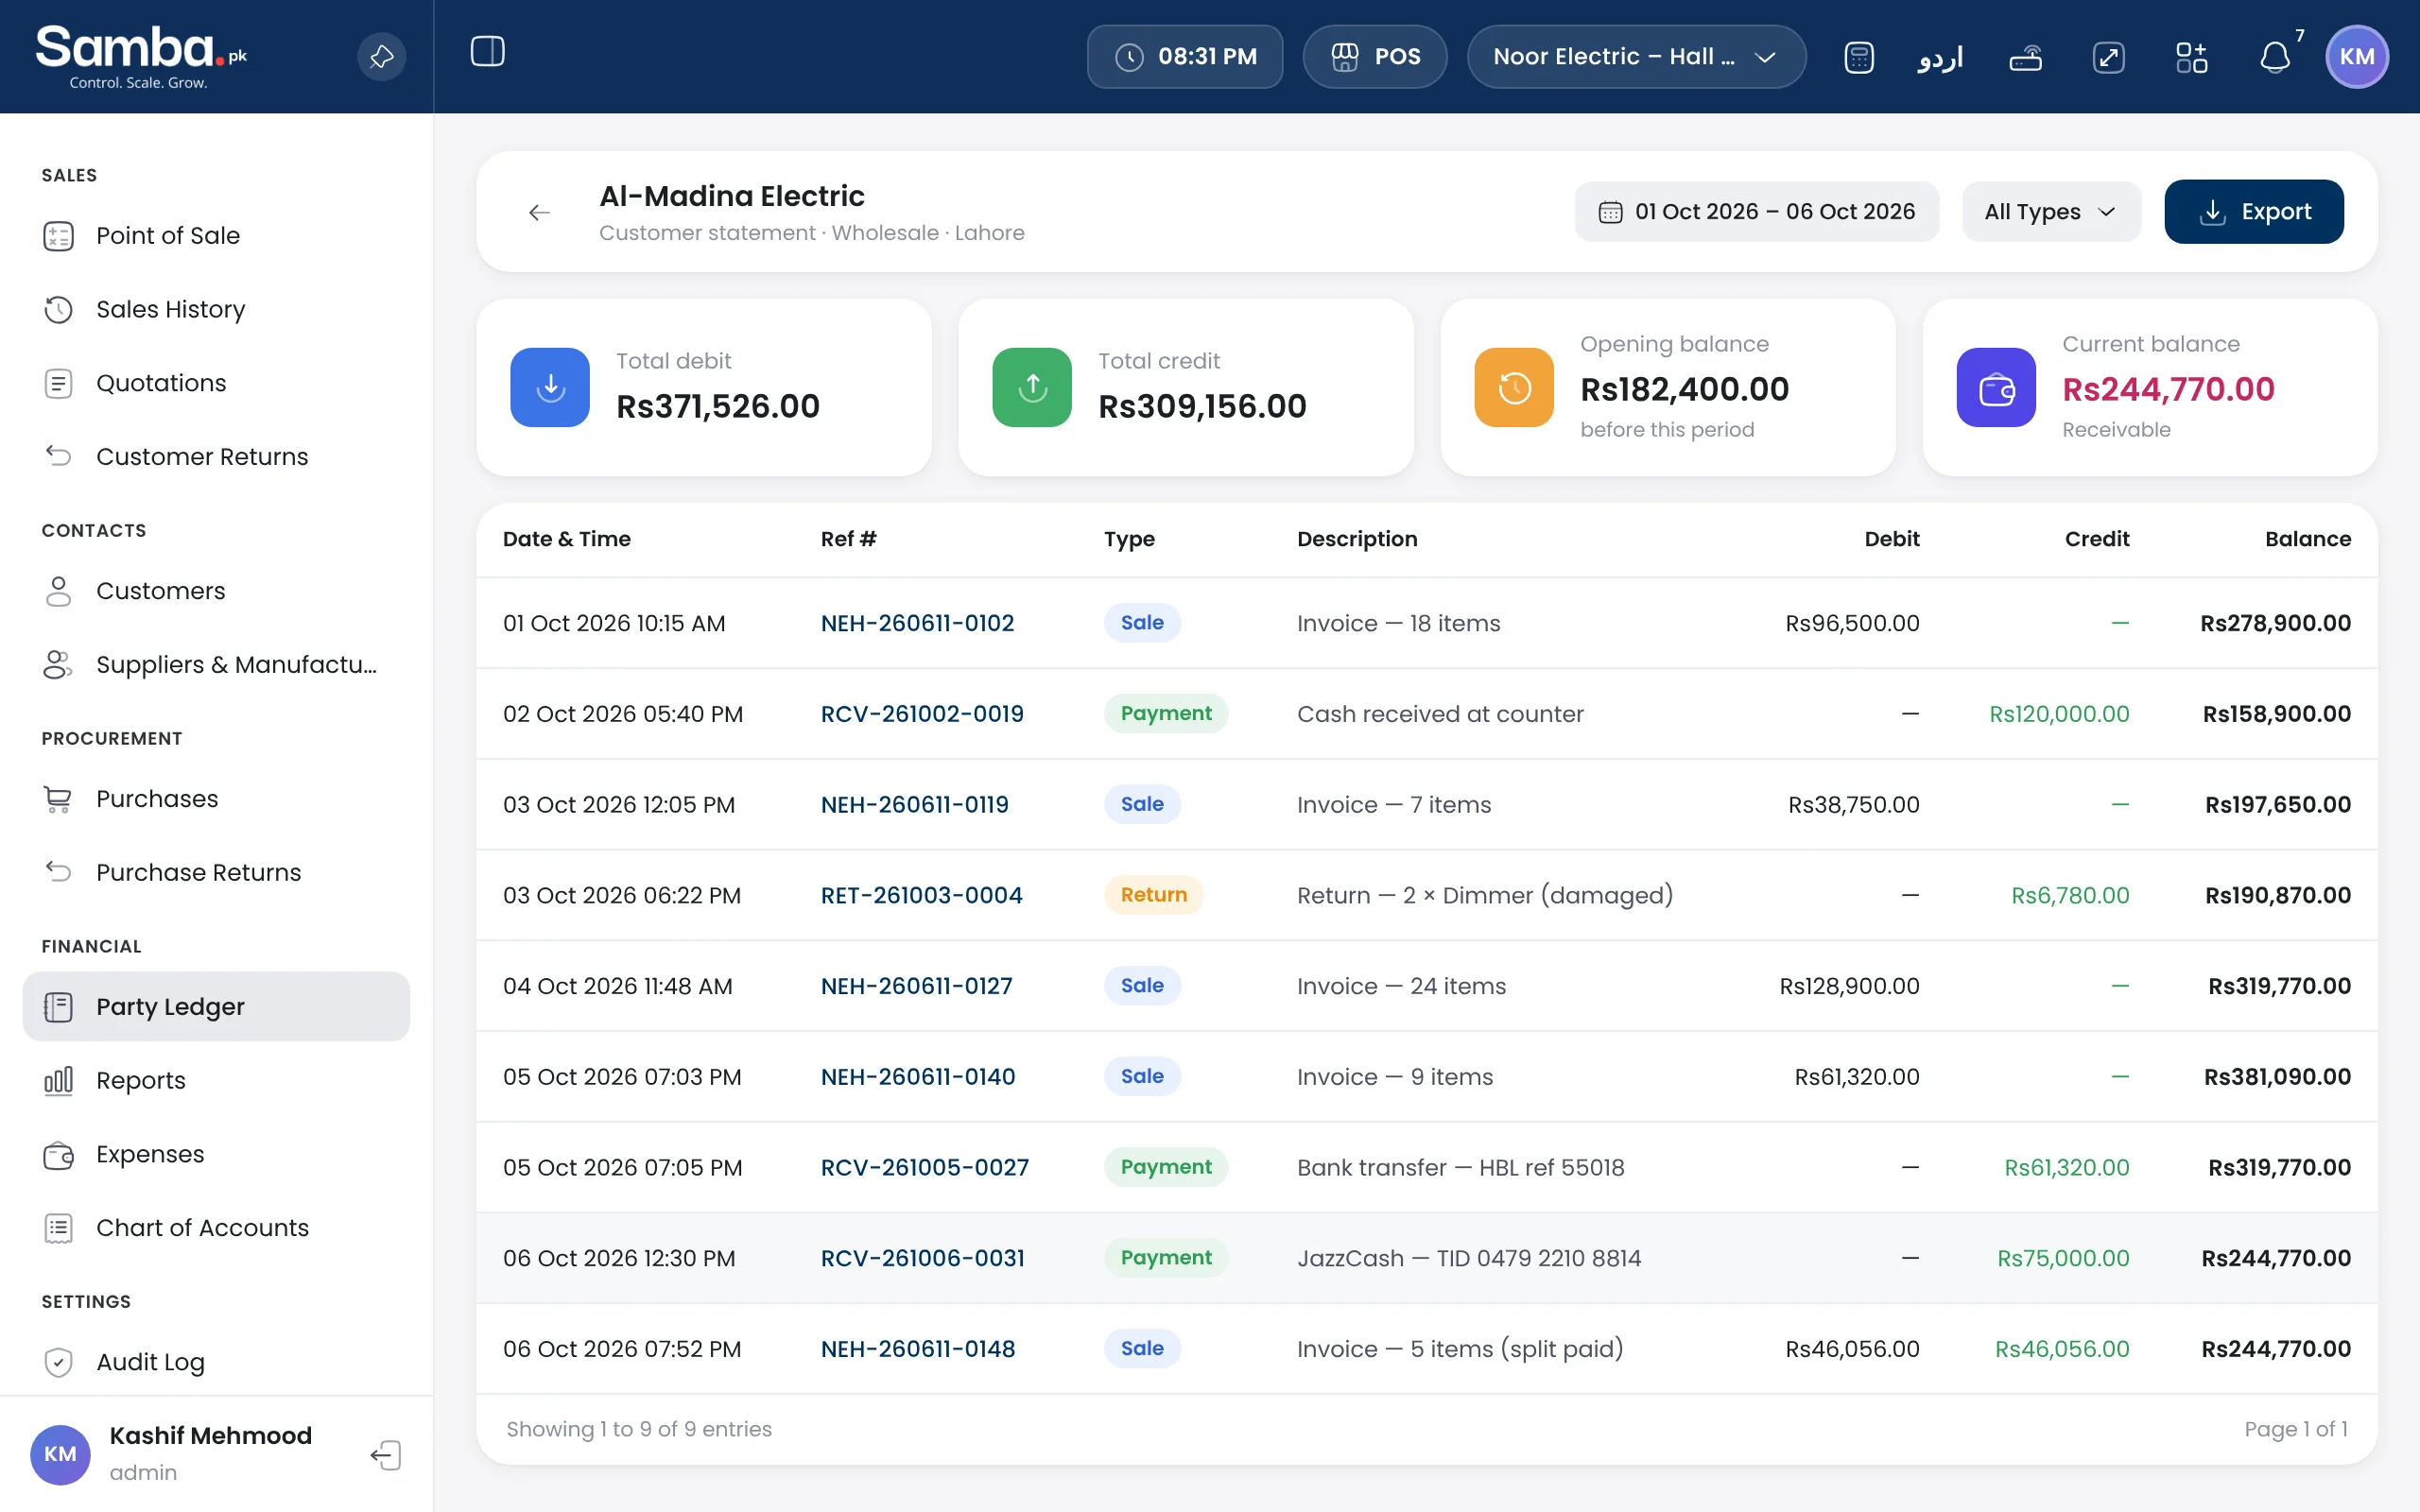Click the Return type badge
This screenshot has height=1512, width=2420.
pos(1153,895)
